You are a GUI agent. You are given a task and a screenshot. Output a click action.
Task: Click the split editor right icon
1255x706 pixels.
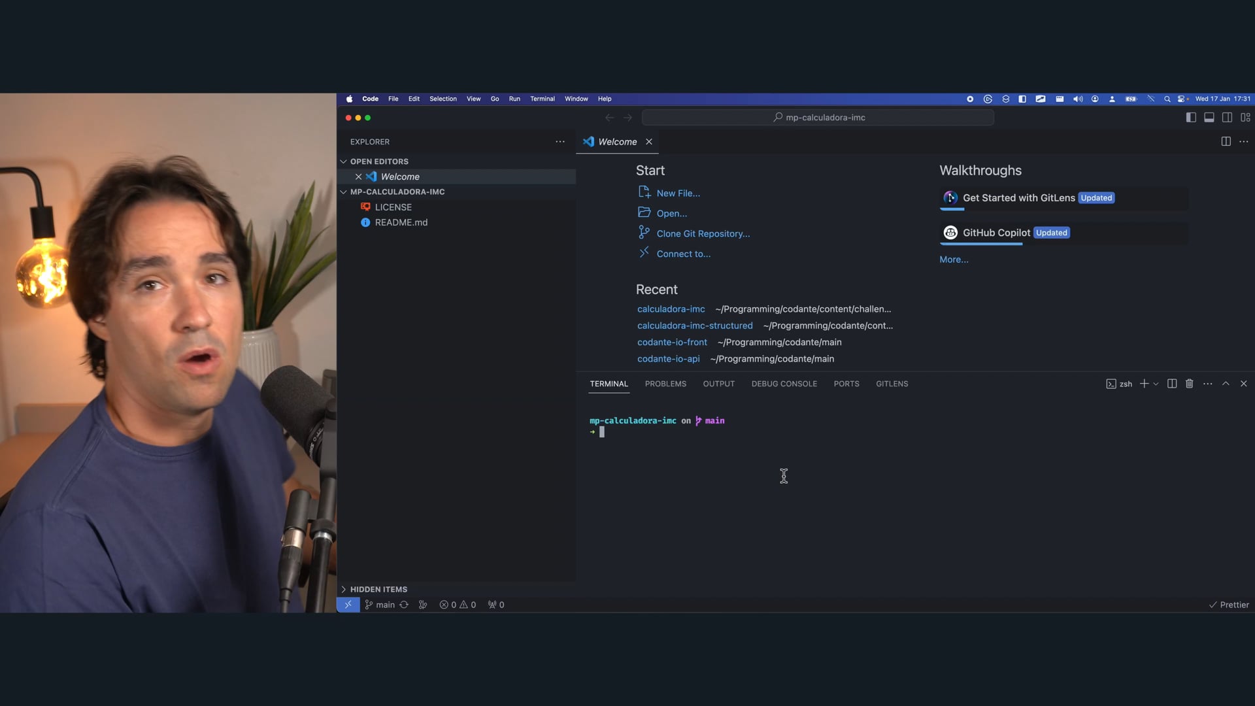click(x=1226, y=141)
